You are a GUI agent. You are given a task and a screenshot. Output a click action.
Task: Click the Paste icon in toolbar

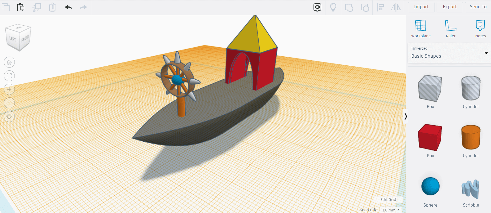click(21, 7)
